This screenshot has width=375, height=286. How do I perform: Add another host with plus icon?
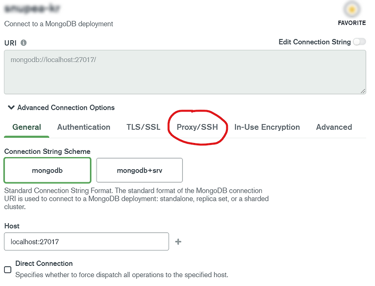pyautogui.click(x=178, y=242)
